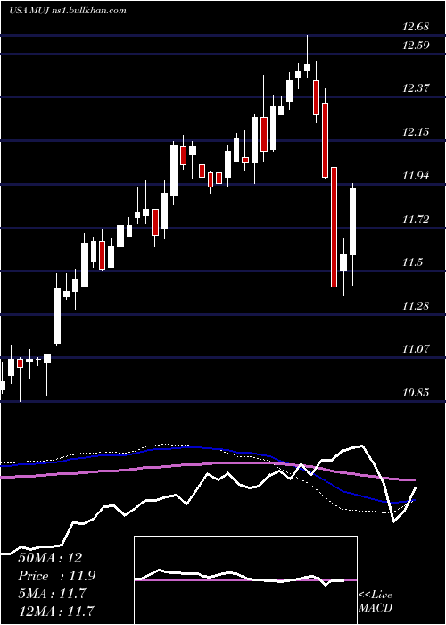The height and width of the screenshot is (625, 446).
Task: Click the 11.07 price axis label
Action: pos(416,349)
